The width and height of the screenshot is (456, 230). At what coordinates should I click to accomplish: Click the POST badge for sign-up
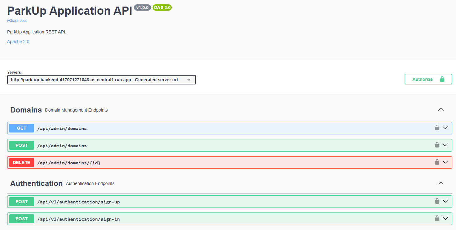click(x=22, y=202)
